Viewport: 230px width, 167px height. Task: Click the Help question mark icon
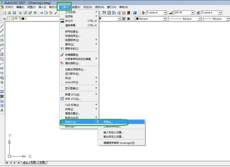[x=135, y=13]
